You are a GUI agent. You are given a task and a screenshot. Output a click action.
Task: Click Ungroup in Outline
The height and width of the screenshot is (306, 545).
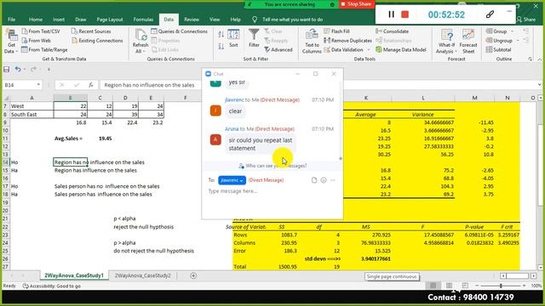click(499, 41)
